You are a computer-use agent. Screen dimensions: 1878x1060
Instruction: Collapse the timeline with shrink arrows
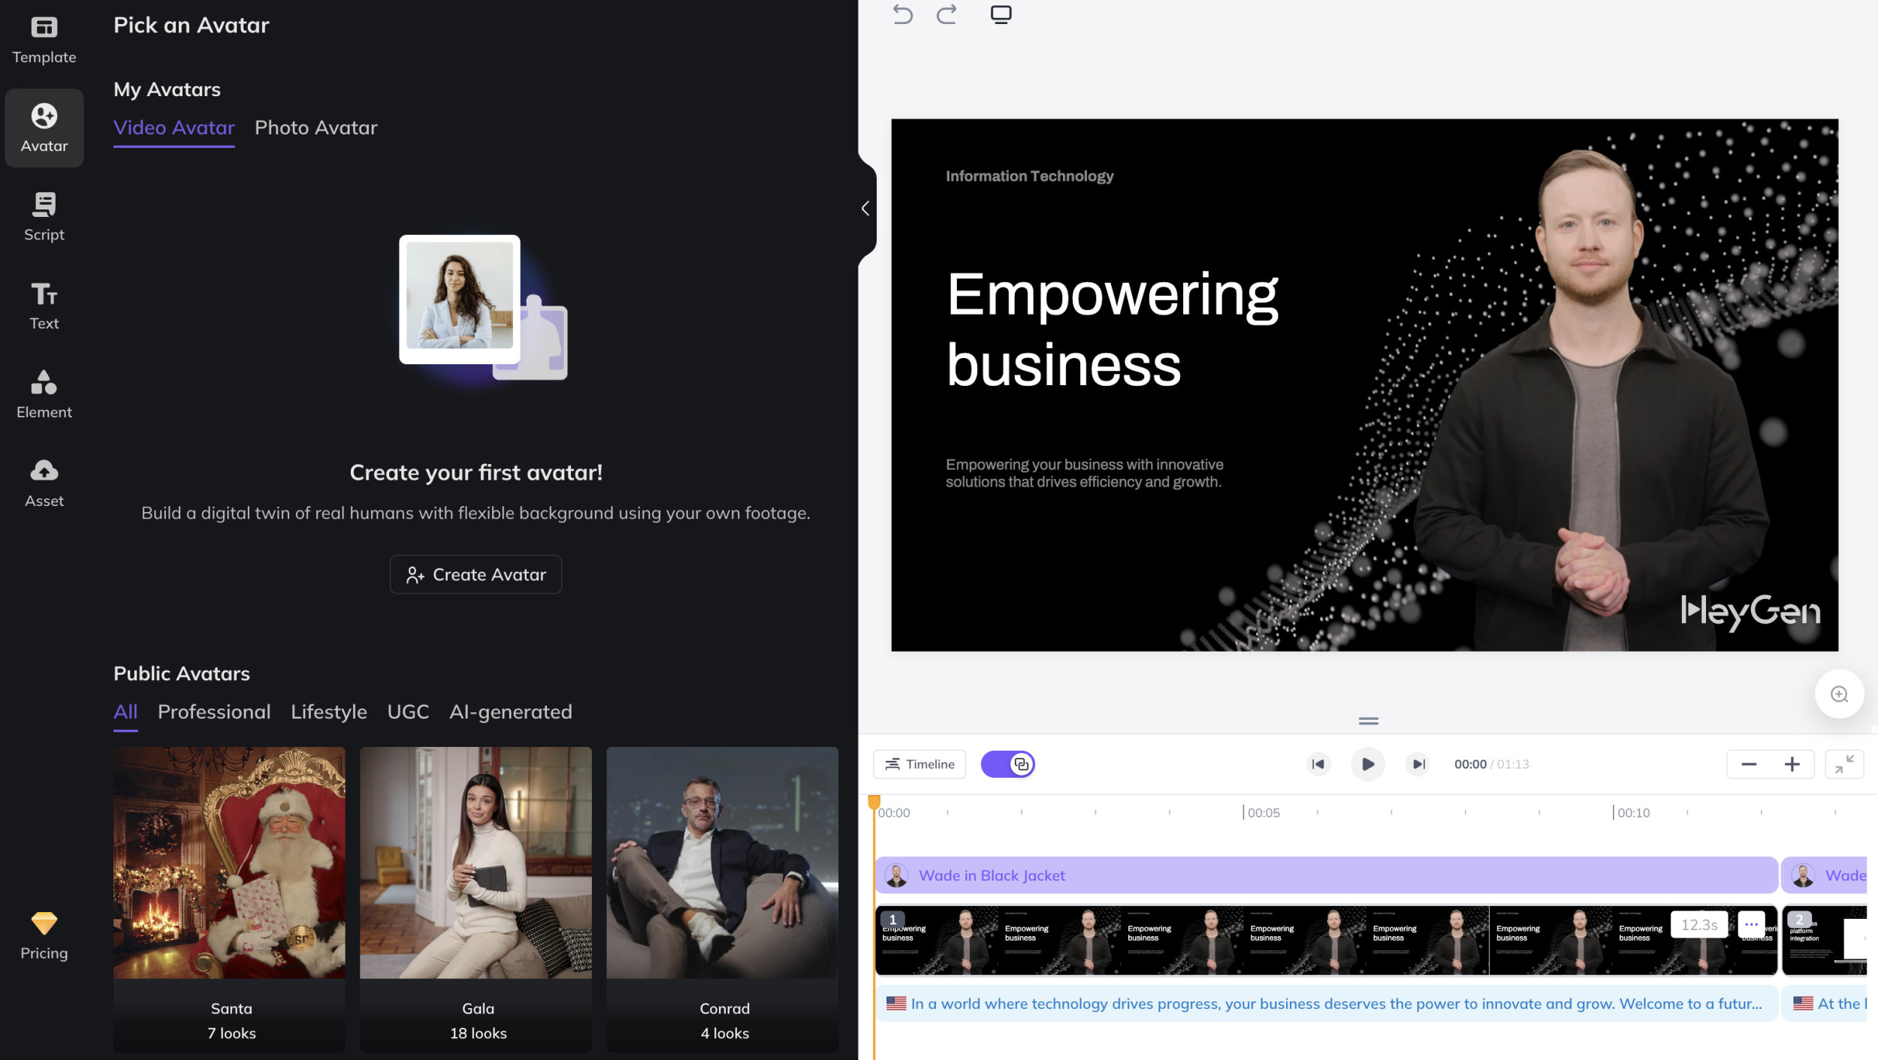tap(1844, 764)
